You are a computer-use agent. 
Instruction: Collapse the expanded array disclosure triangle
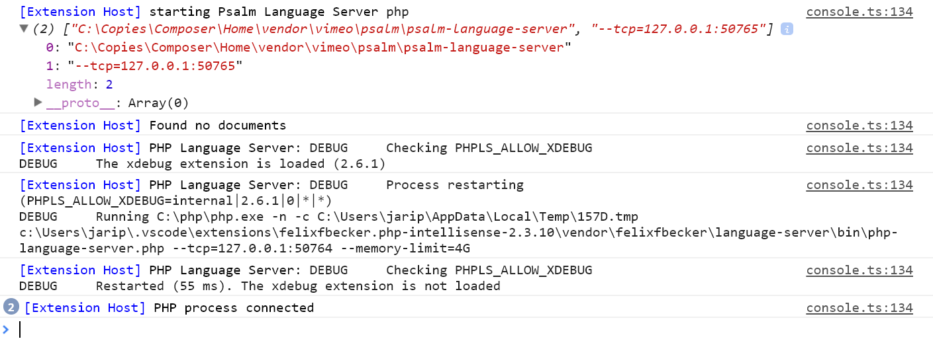tap(24, 28)
